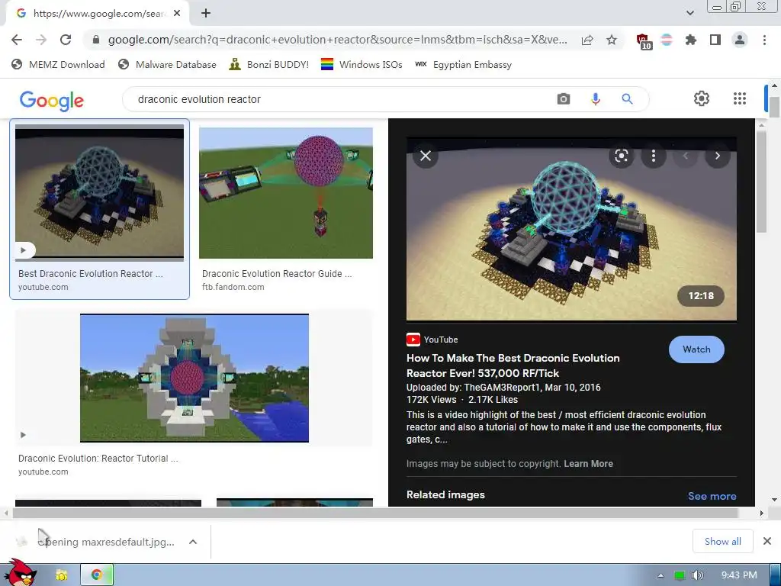781x586 pixels.
Task: Open Egyptian Embassy bookmark
Action: 463,64
